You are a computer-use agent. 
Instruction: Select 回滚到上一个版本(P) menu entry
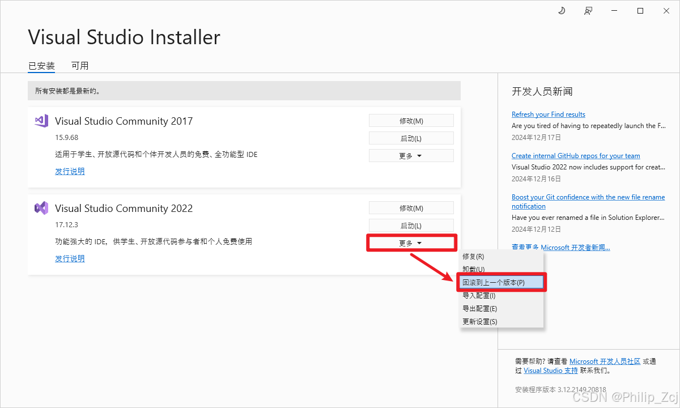(x=502, y=282)
